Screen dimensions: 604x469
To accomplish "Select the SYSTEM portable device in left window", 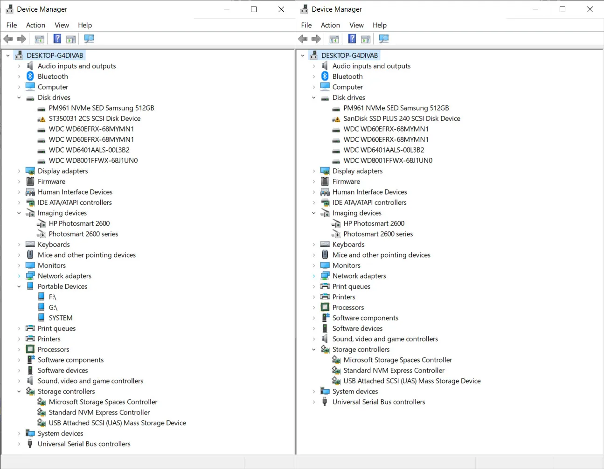I will [61, 318].
